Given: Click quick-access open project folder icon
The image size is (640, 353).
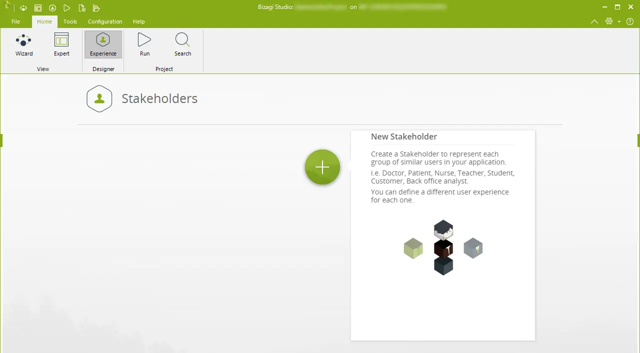Looking at the screenshot, I should click(96, 8).
